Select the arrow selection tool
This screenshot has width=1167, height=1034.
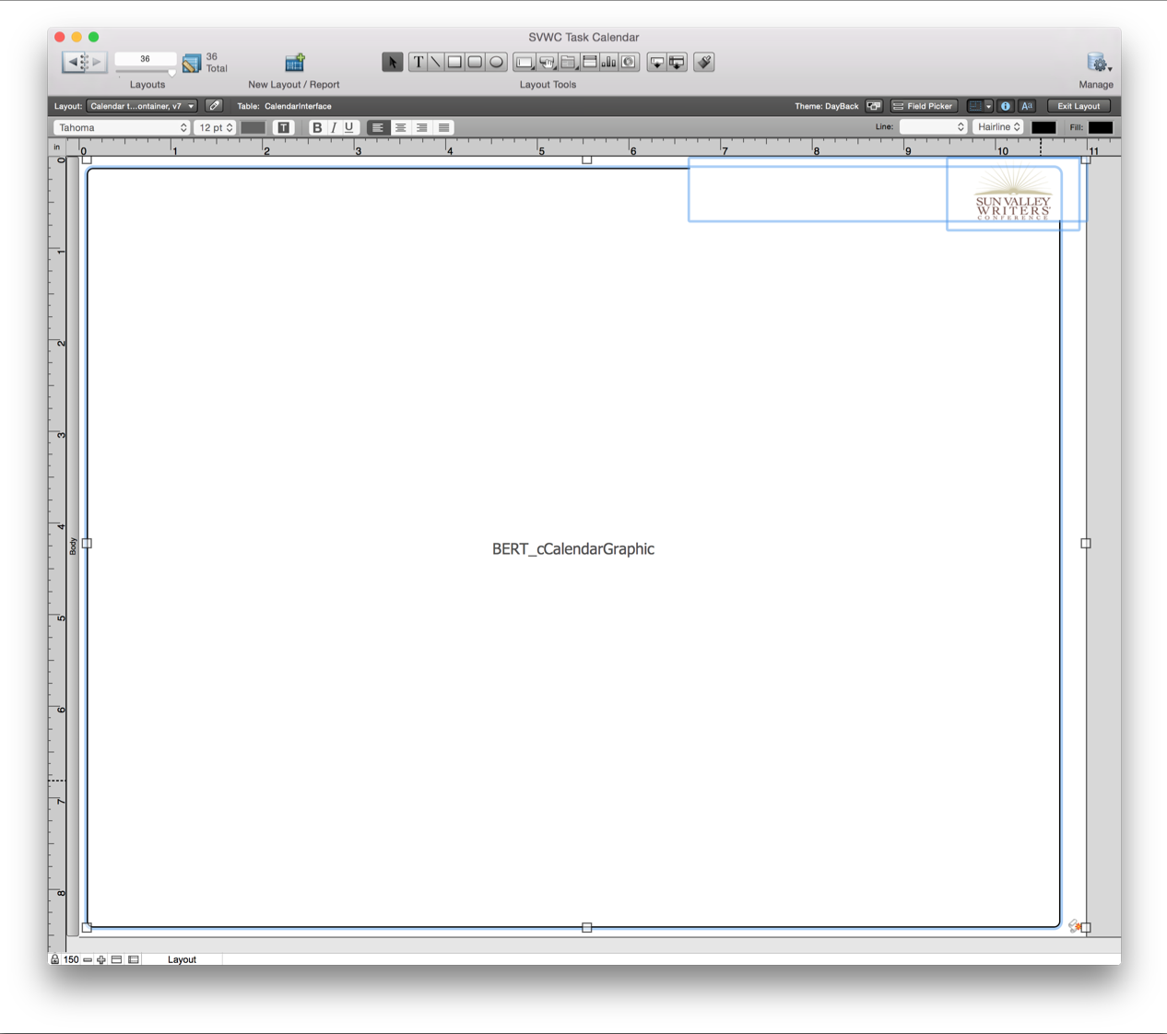392,63
